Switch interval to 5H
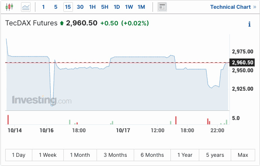Viewport: 260px width, 166px height. (x=104, y=7)
